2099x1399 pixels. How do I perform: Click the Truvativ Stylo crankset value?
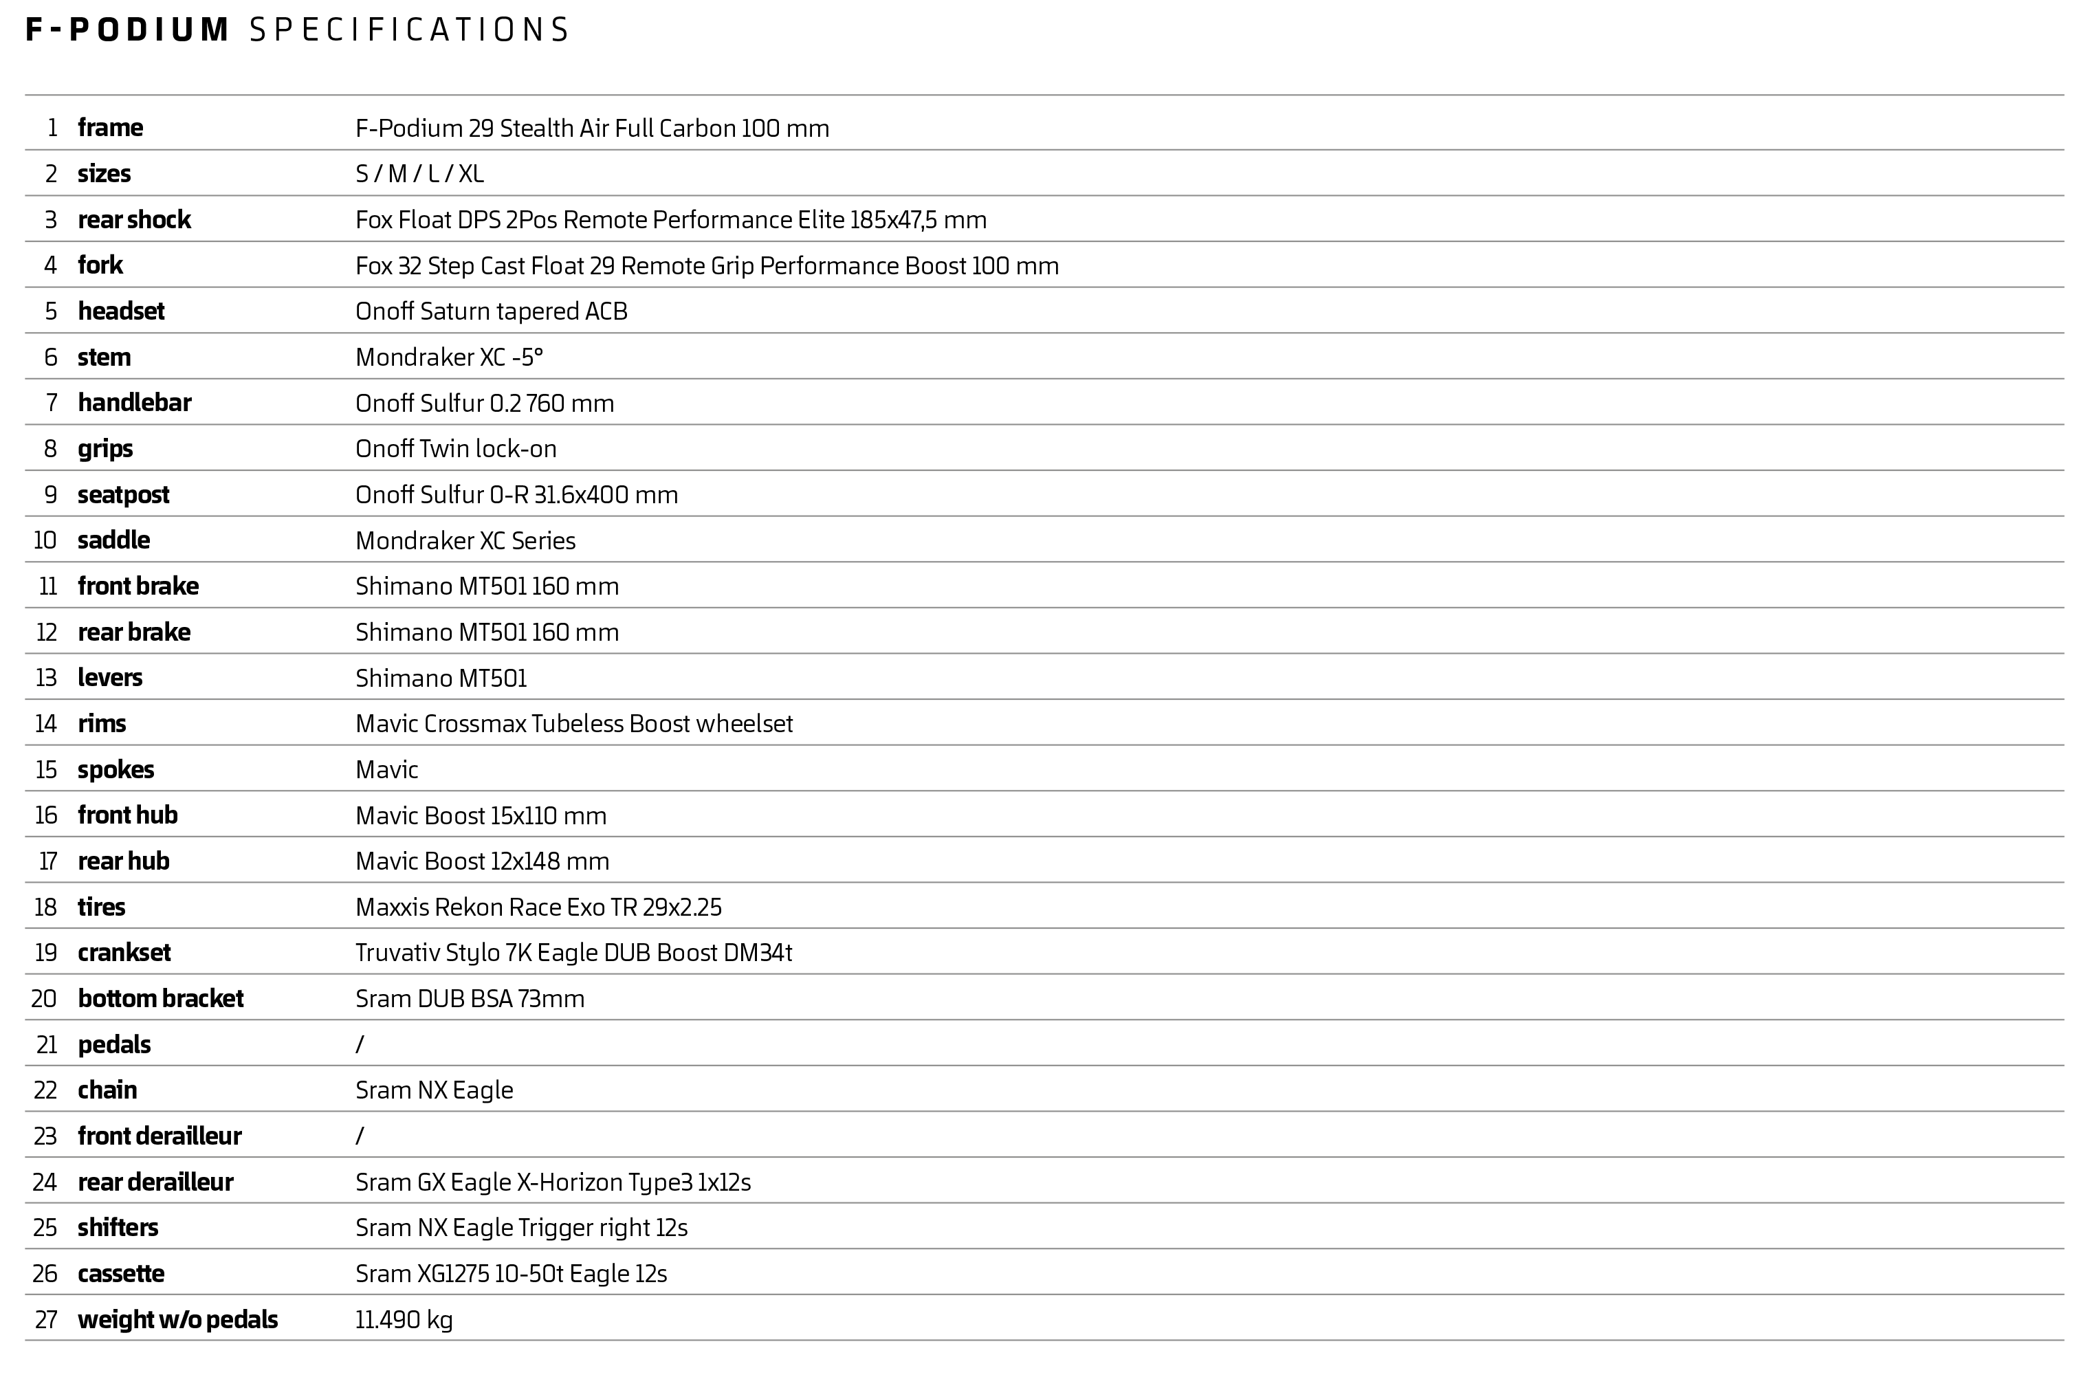coord(573,953)
